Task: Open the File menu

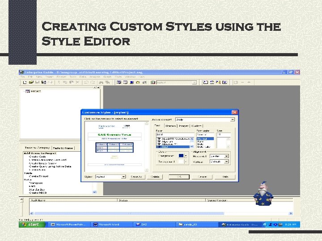Action: coord(22,77)
